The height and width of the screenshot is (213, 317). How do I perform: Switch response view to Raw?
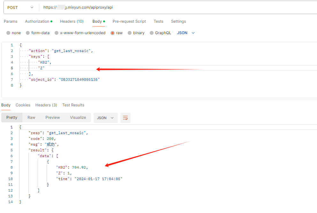point(31,118)
